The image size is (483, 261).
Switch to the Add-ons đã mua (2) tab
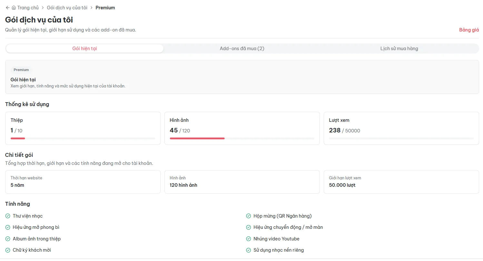coord(242,49)
